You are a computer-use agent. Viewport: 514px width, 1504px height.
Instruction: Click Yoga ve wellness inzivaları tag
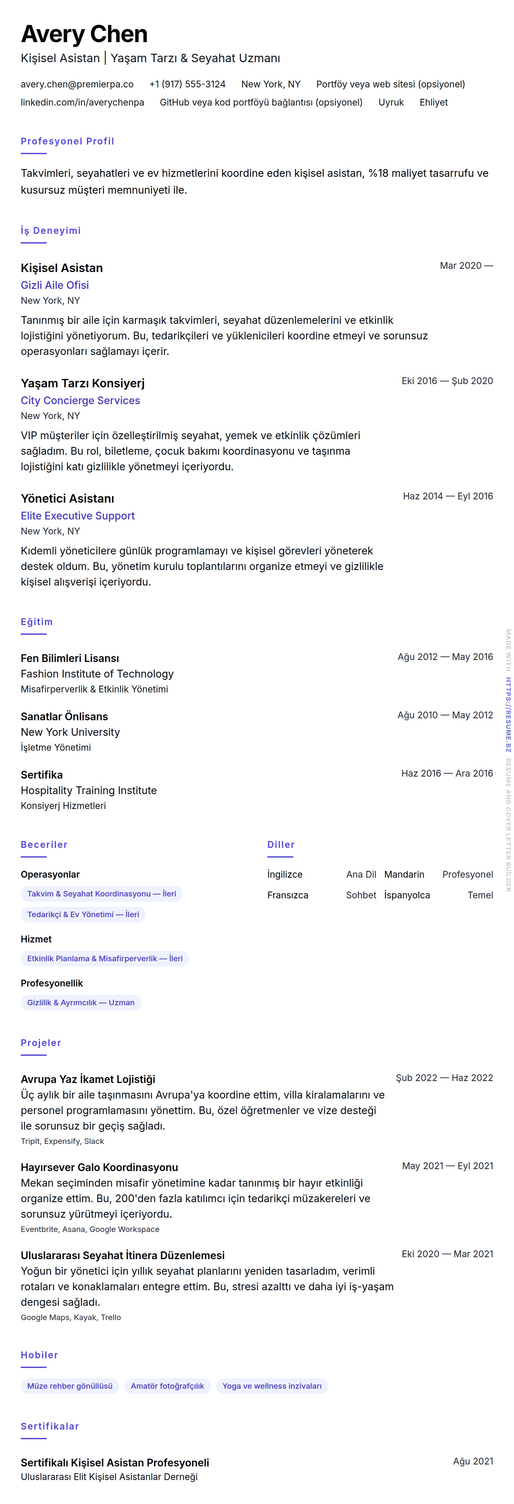pos(272,1385)
